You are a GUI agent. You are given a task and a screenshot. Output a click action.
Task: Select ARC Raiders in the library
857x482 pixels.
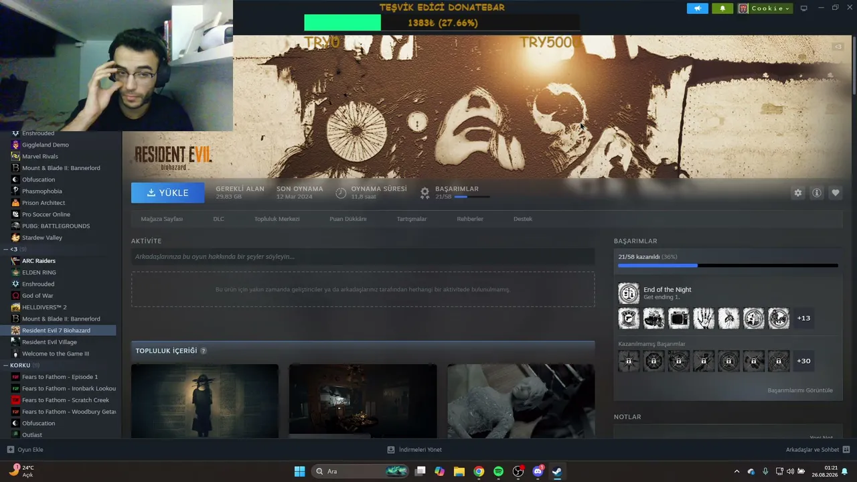[x=58, y=261]
